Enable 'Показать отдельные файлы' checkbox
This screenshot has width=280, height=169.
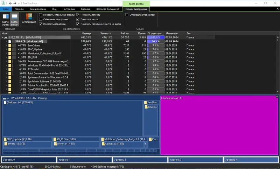[41, 15]
